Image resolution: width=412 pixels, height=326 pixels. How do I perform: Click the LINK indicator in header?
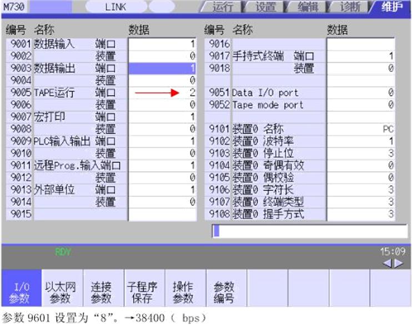pyautogui.click(x=115, y=7)
